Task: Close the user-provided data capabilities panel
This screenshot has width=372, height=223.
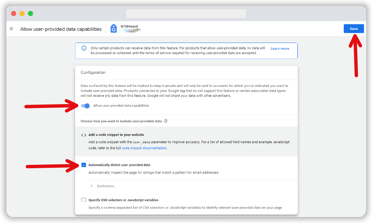Action: click(11, 29)
